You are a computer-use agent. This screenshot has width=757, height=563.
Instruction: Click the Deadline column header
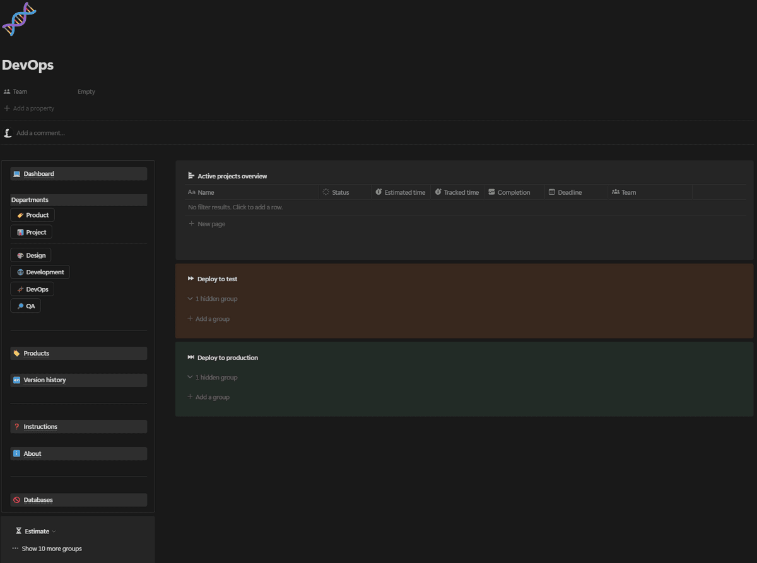[x=570, y=192]
